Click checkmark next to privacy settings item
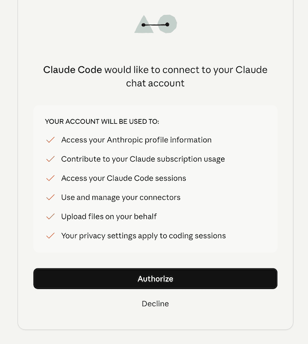The image size is (308, 344). (50, 236)
